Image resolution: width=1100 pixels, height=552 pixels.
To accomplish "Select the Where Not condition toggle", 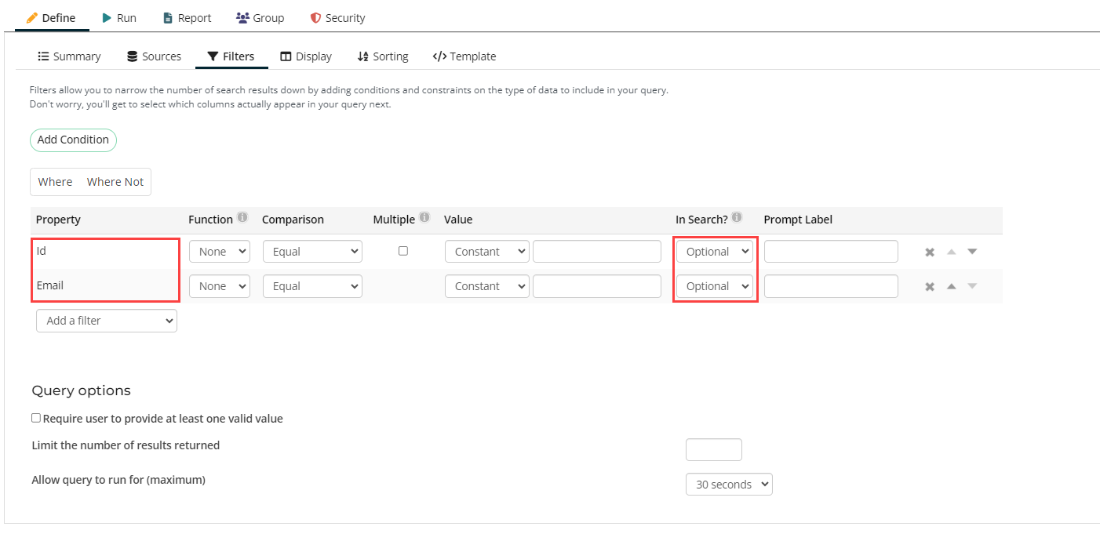I will point(115,182).
